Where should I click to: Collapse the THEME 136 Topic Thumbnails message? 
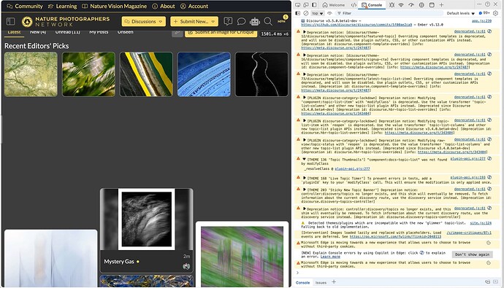pos(304,159)
